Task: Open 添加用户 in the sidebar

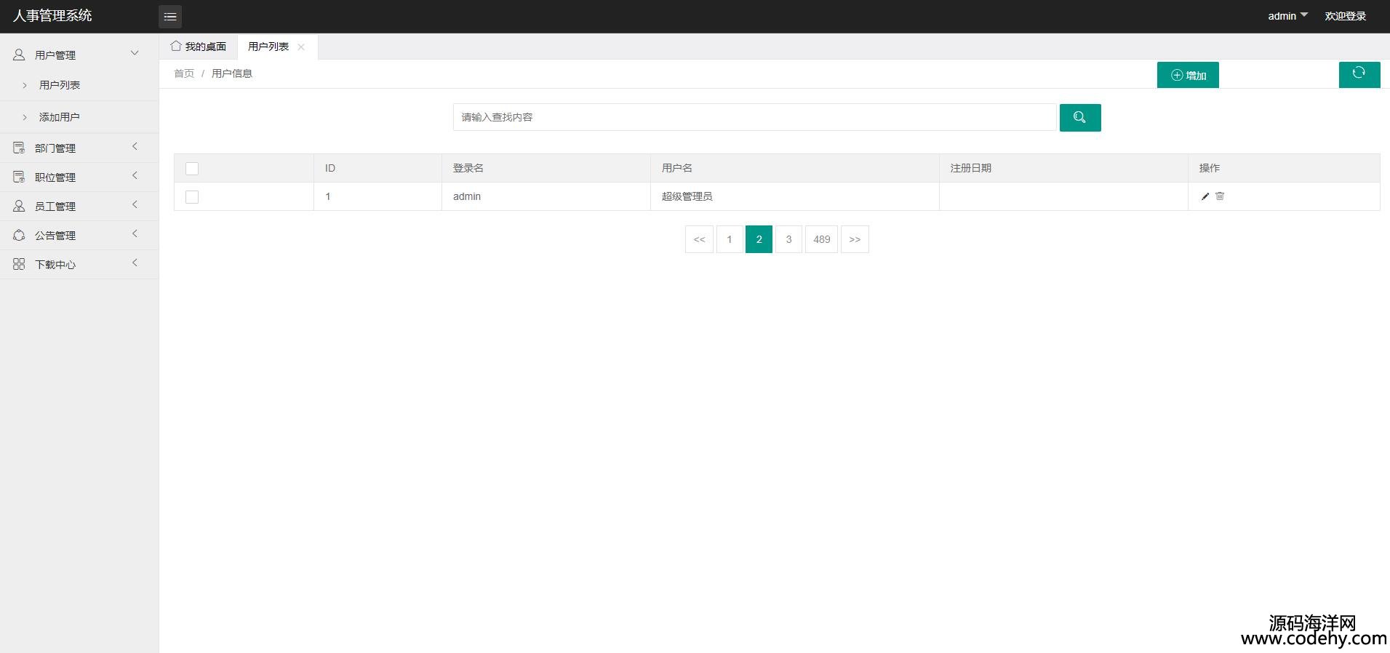Action: [x=60, y=117]
